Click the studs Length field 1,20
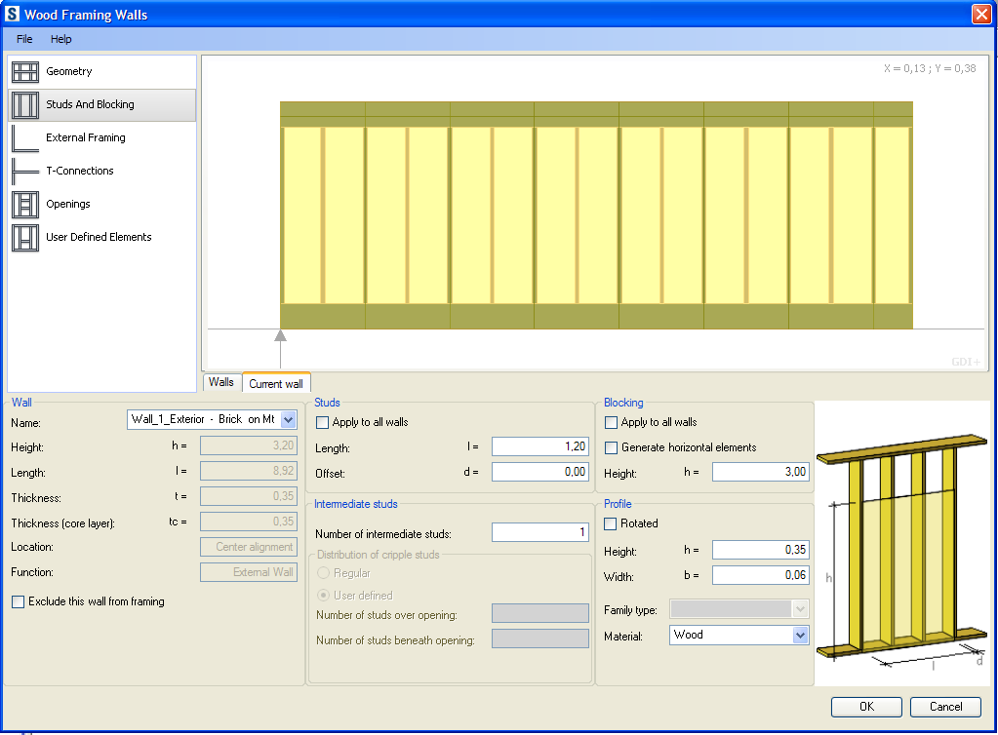Viewport: 998px width, 735px height. pyautogui.click(x=539, y=446)
